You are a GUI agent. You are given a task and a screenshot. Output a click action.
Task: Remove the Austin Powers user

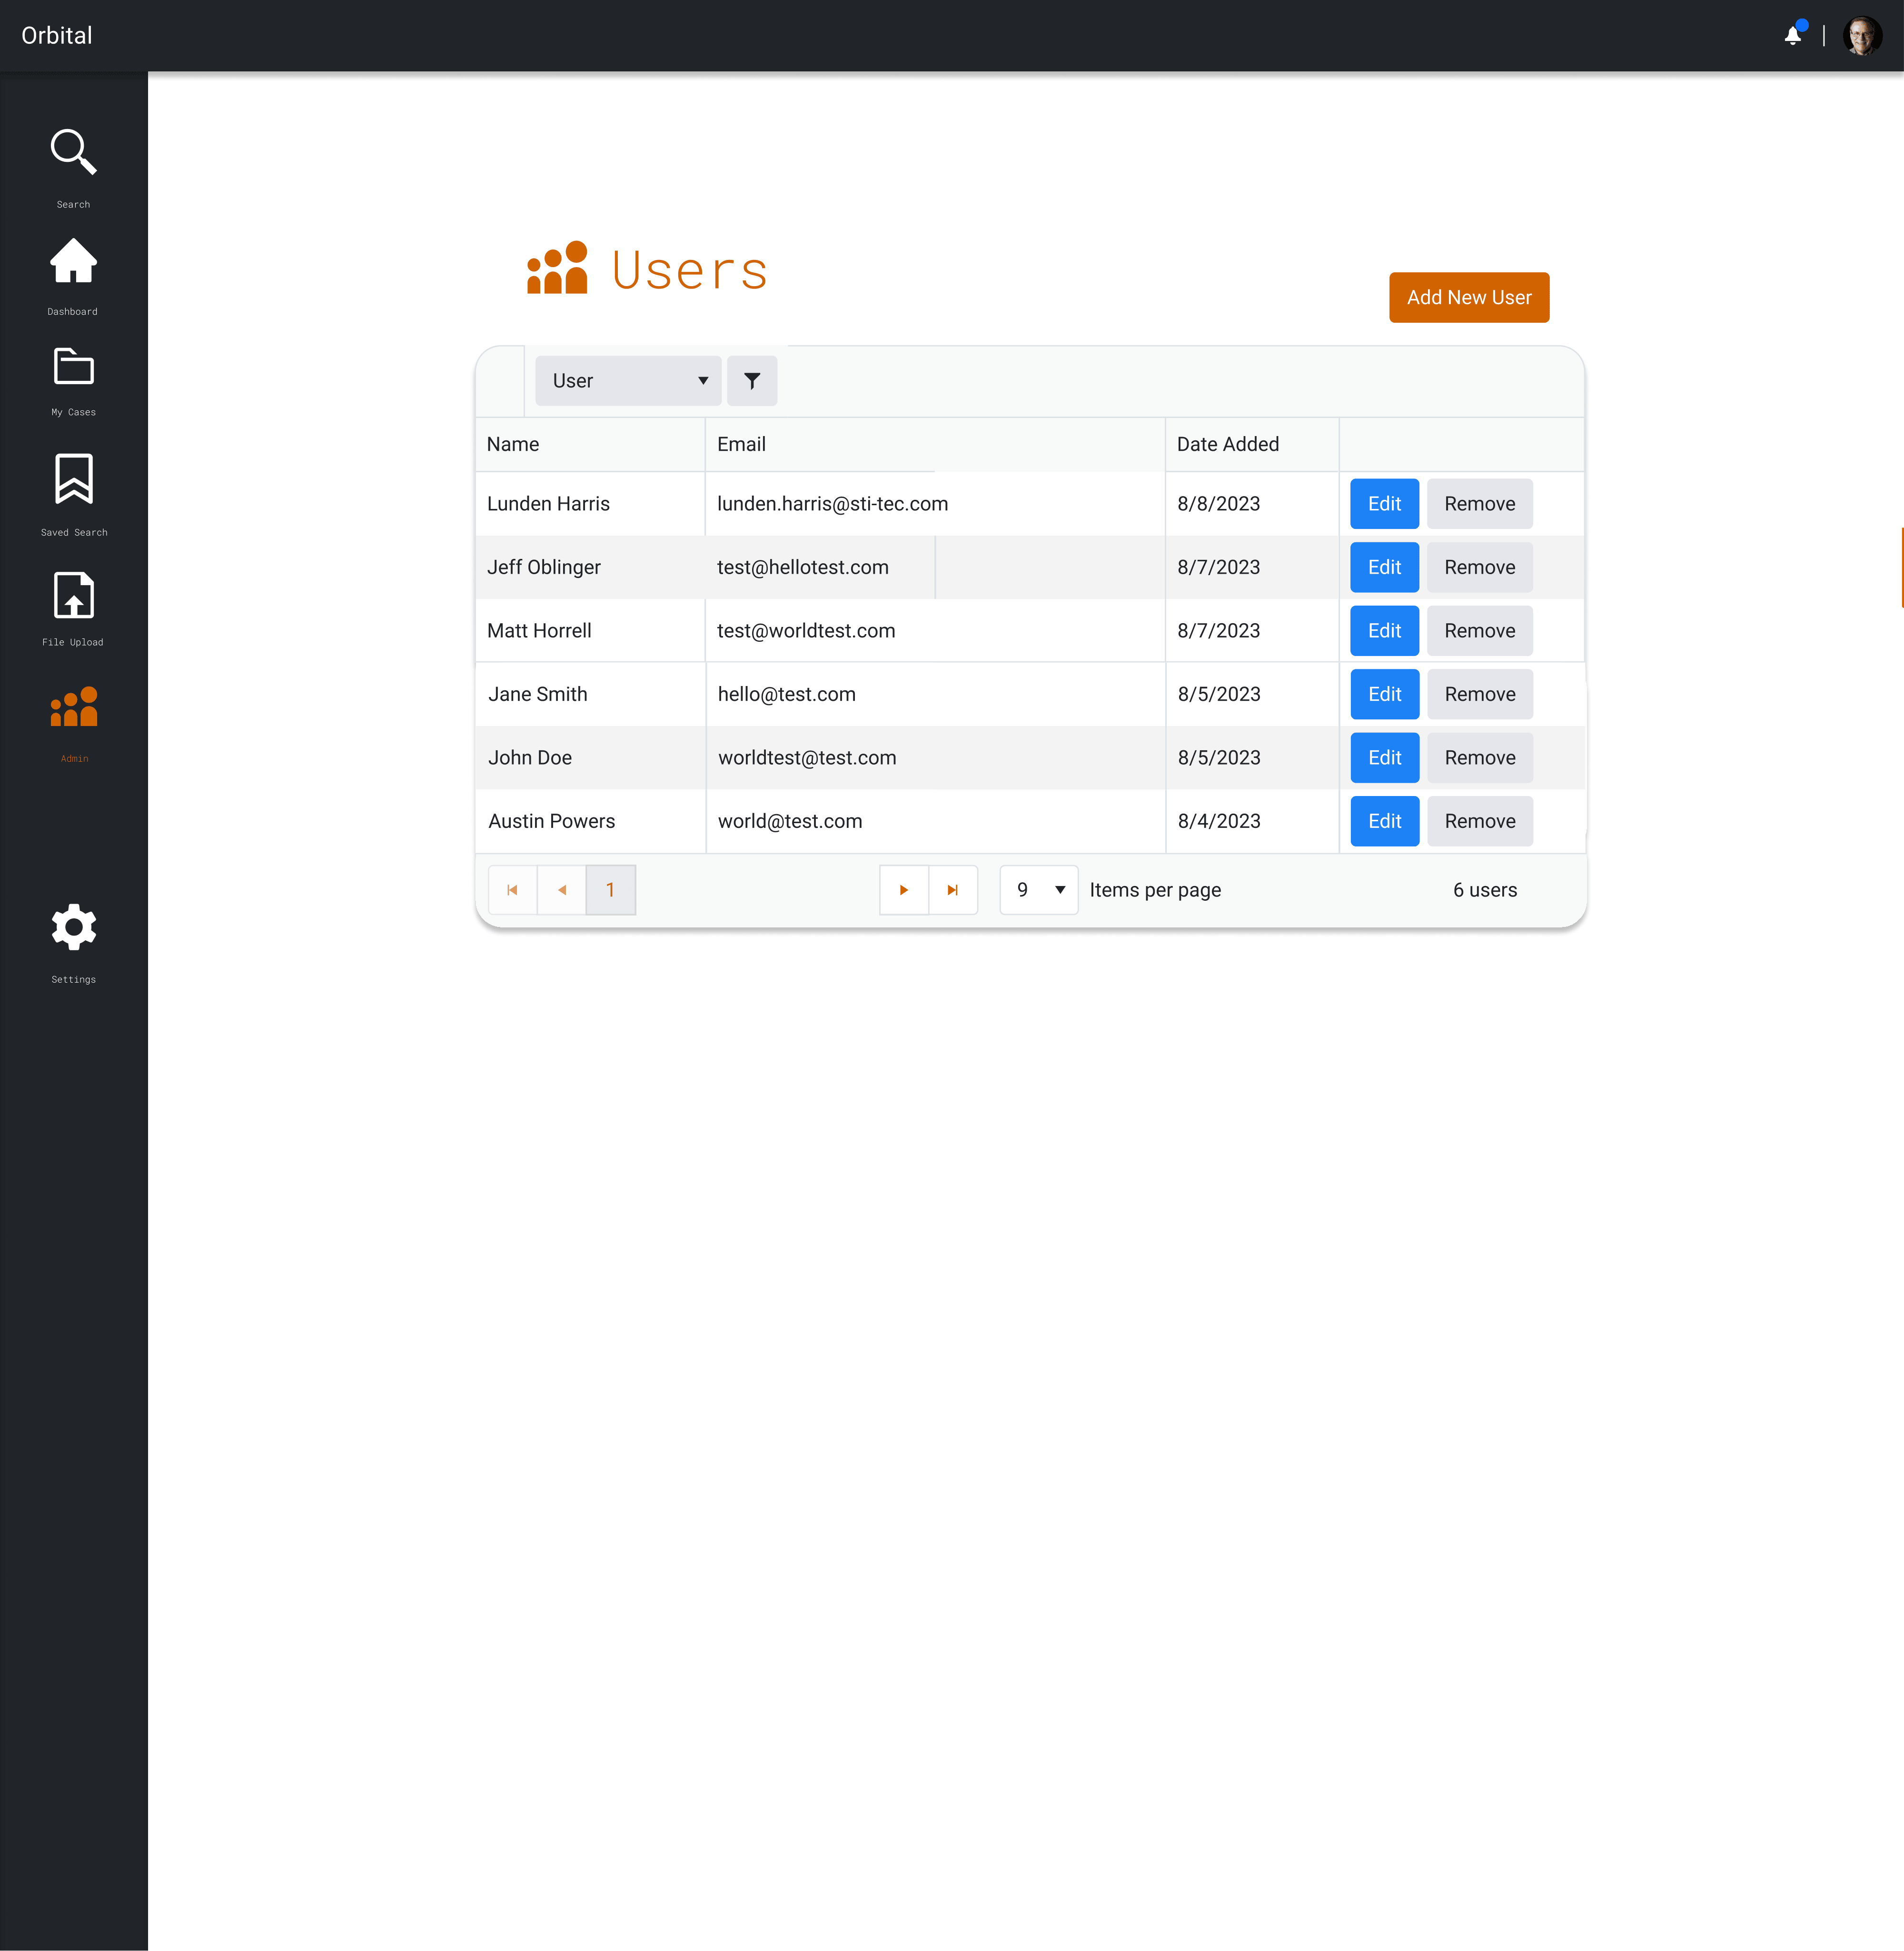(1479, 821)
